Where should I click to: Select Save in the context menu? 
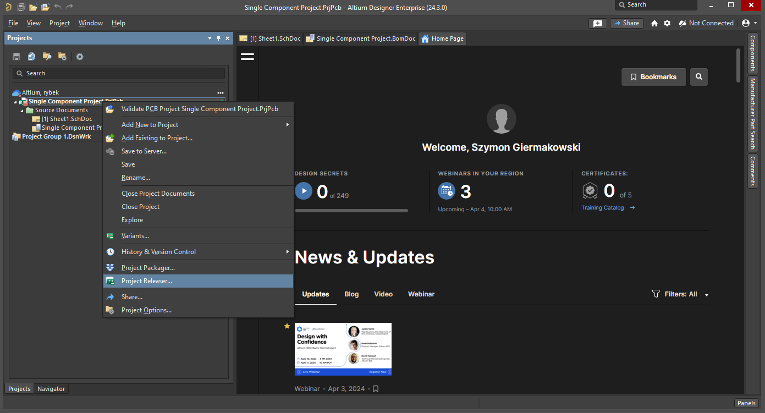[x=199, y=164]
